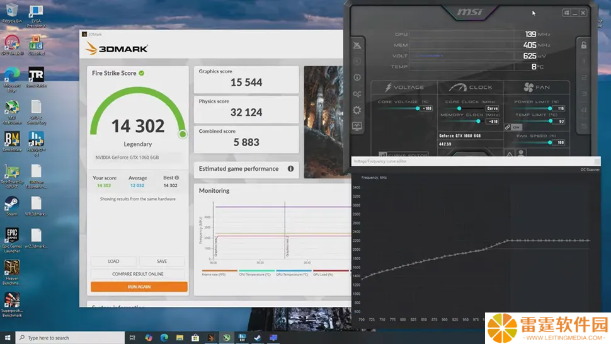The image size is (611, 344).
Task: Click 'Graphics score' value 15 544
Action: click(x=246, y=82)
